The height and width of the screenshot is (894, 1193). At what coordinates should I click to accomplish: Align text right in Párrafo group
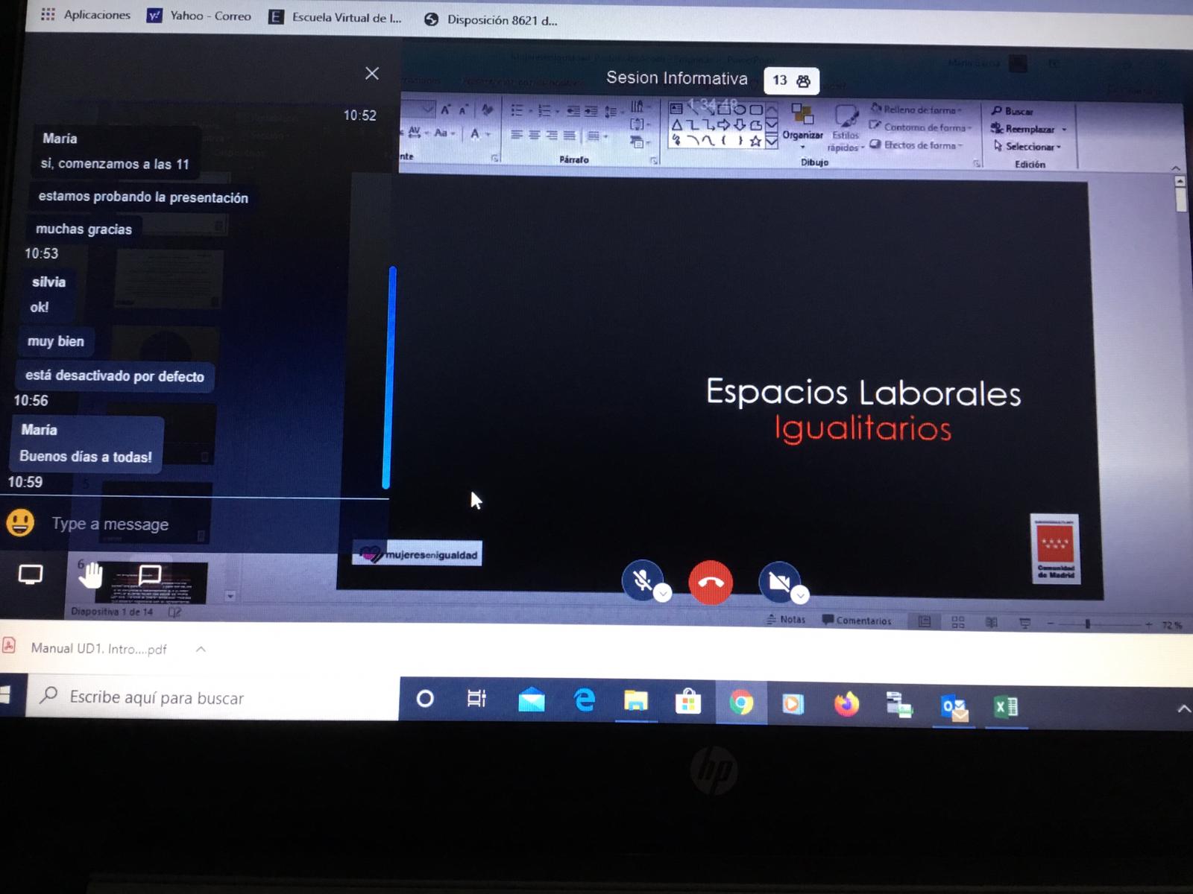tap(552, 136)
